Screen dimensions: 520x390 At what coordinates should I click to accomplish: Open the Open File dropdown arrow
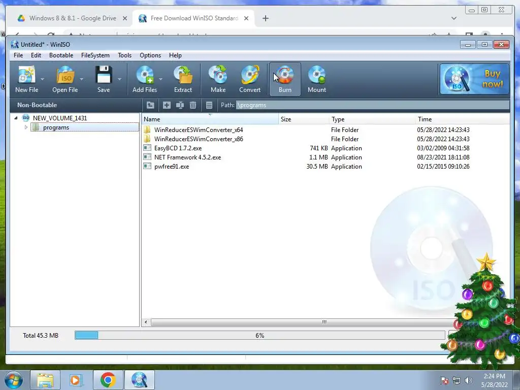[82, 79]
